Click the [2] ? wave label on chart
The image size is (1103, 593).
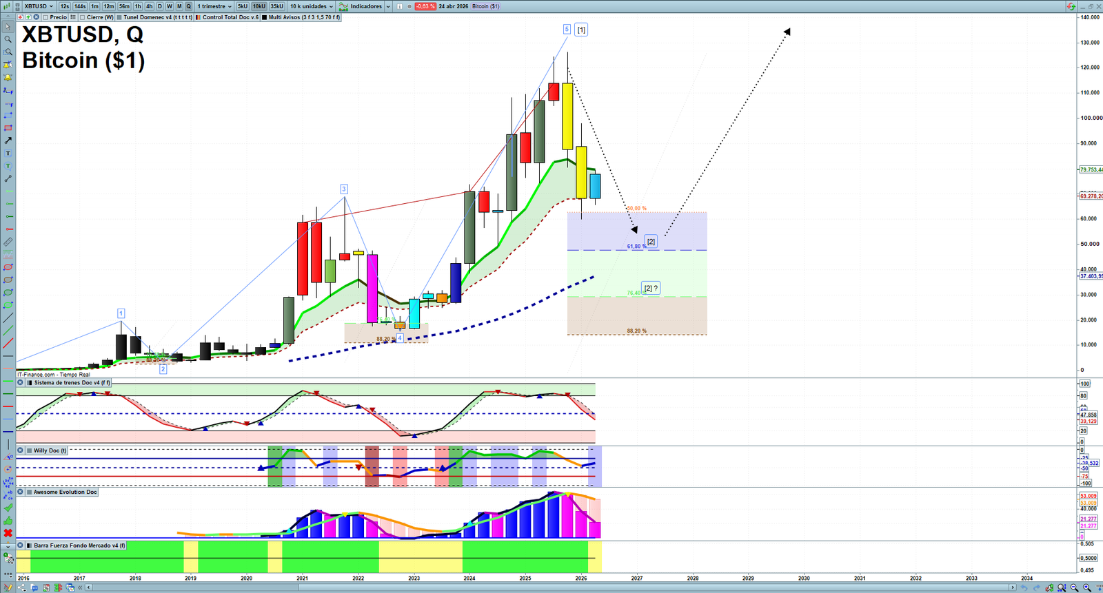[650, 288]
